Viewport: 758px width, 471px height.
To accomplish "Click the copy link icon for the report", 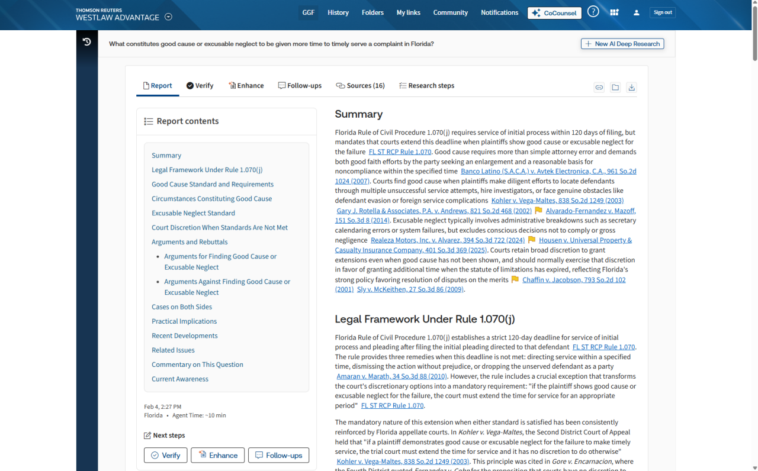I will click(599, 88).
